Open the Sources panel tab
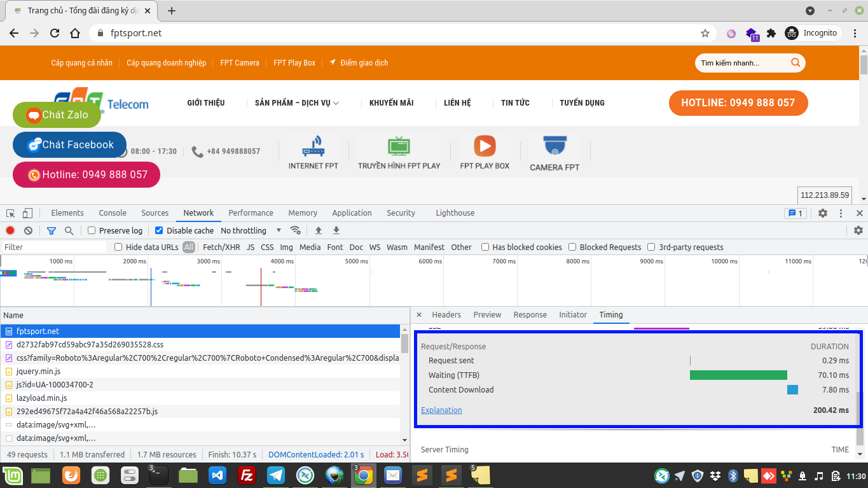 [155, 213]
